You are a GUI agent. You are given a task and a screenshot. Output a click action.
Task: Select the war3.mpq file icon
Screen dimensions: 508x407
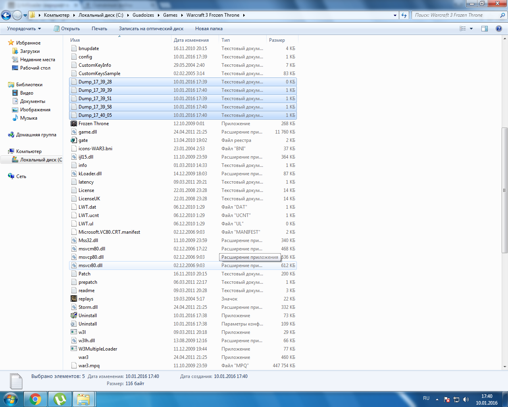click(74, 366)
